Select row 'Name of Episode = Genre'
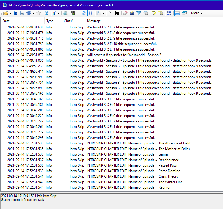This screenshot has height=209, width=223. (x=111, y=154)
